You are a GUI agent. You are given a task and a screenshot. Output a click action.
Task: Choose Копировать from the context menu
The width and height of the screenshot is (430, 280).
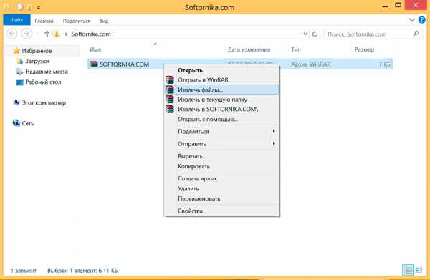coord(221,166)
